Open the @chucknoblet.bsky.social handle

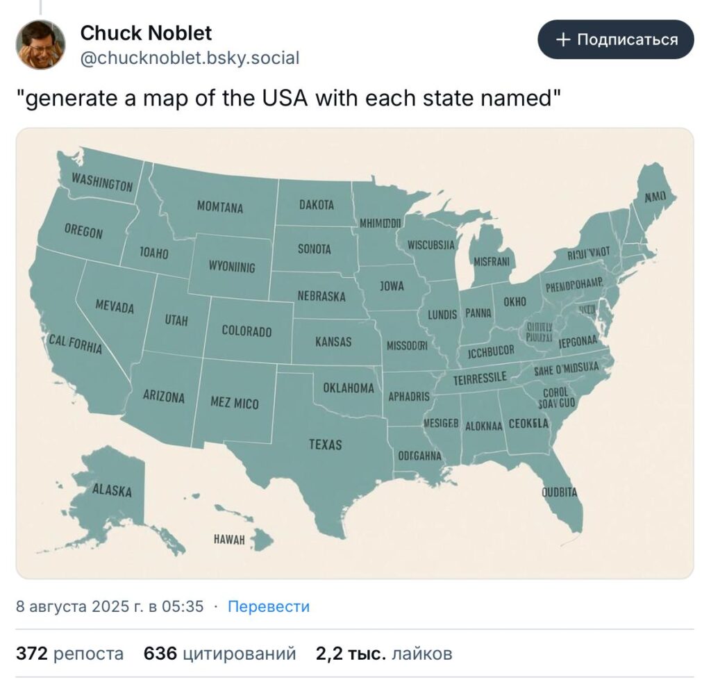[190, 58]
